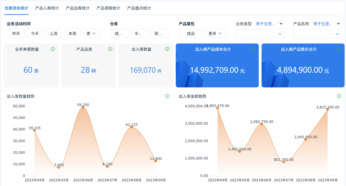Expand the 更 time options dropdown
346x186 pixels.
point(91,33)
